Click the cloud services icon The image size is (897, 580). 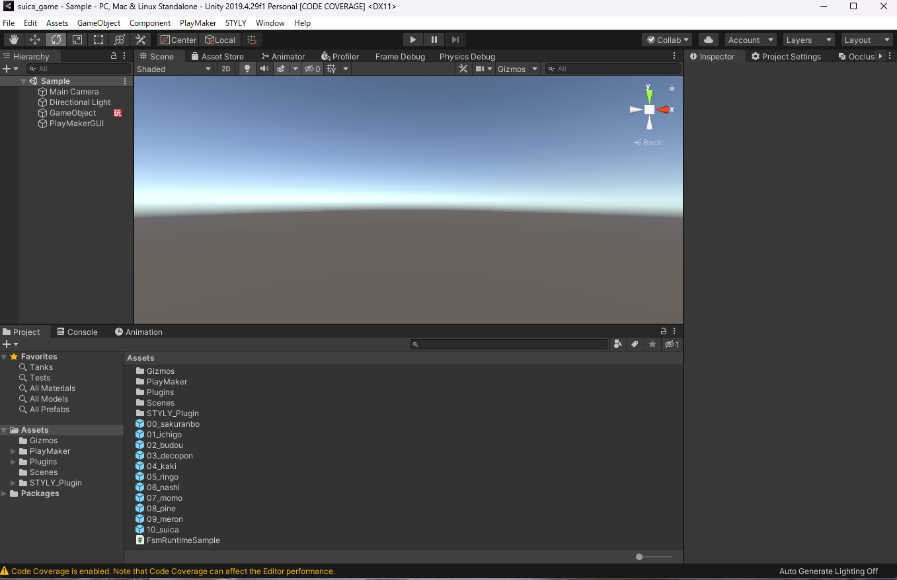(x=709, y=40)
